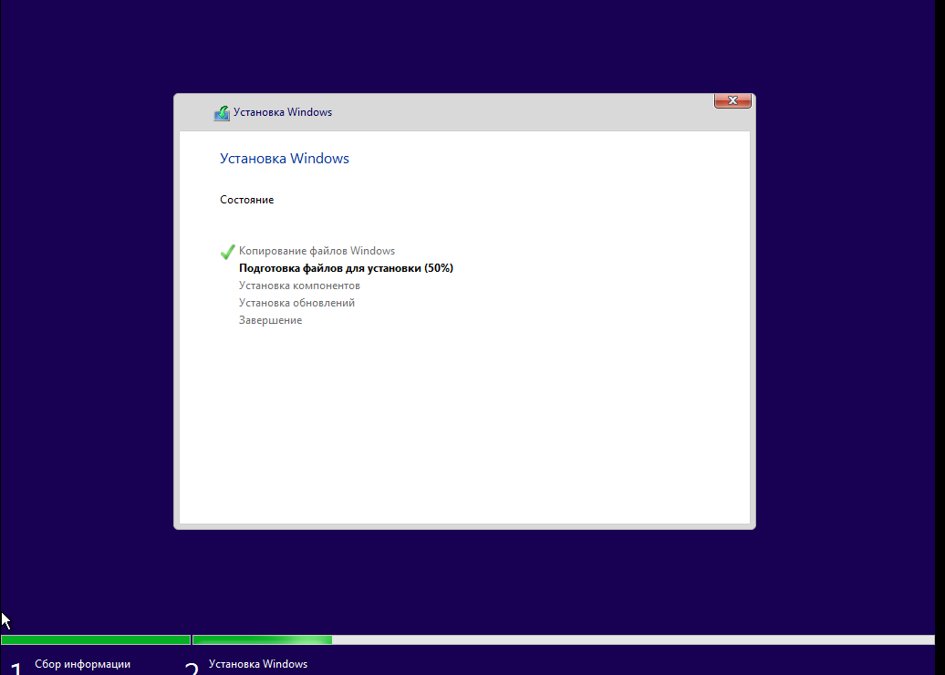Click the title bar text Установка Windows
945x675 pixels.
[283, 112]
